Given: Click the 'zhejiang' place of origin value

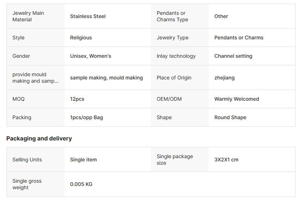Looking at the screenshot, I should (x=224, y=78).
